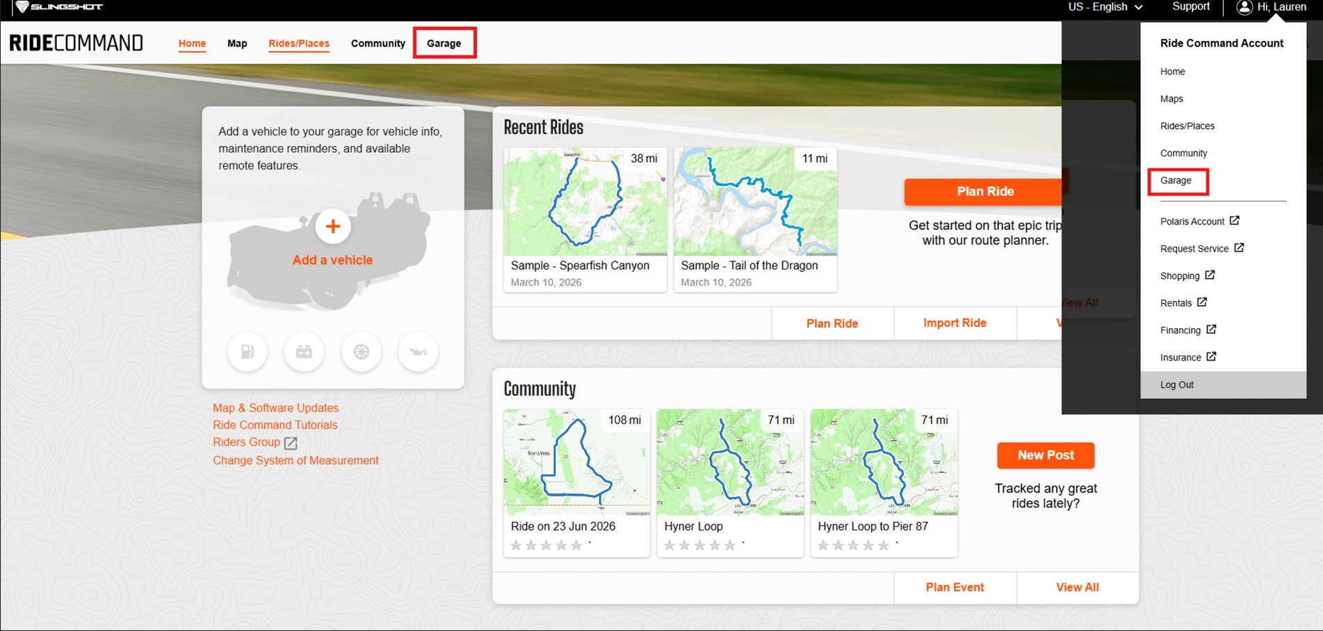Open Sample - Spearfish Canyon ride map
Screen dimensions: 1323x631
(x=585, y=202)
